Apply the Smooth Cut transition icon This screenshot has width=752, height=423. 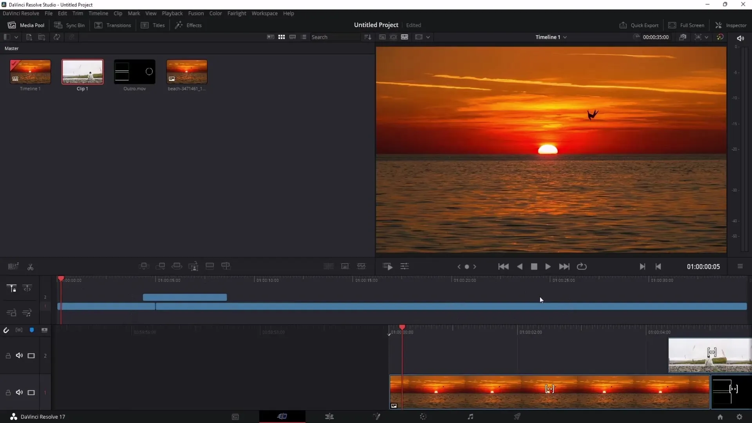pyautogui.click(x=362, y=266)
